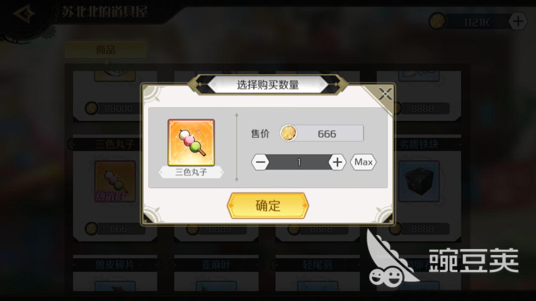Close the purchase quantity dialog
Viewport: 536px width, 301px height.
tap(385, 95)
